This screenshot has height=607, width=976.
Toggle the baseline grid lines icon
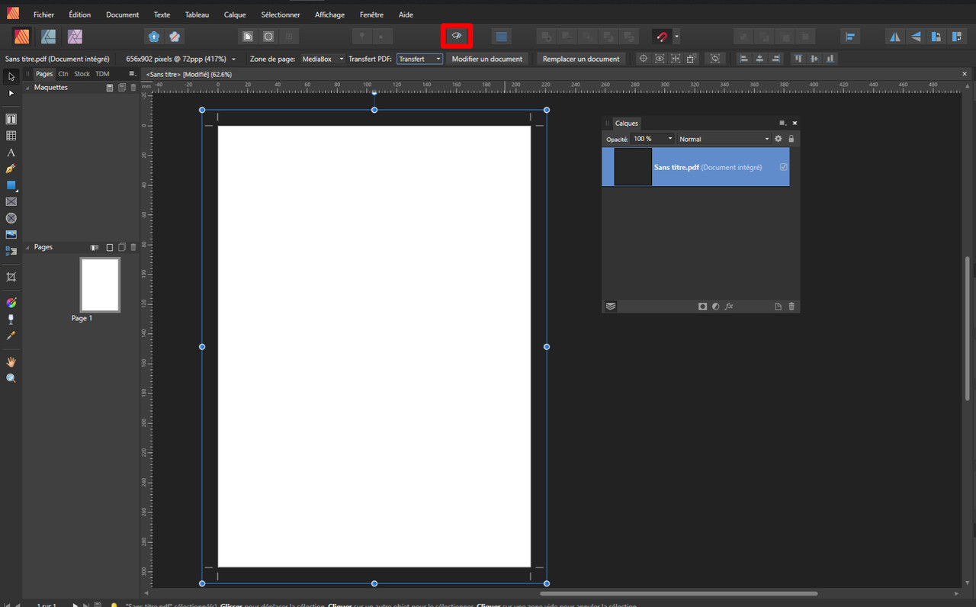tap(501, 36)
